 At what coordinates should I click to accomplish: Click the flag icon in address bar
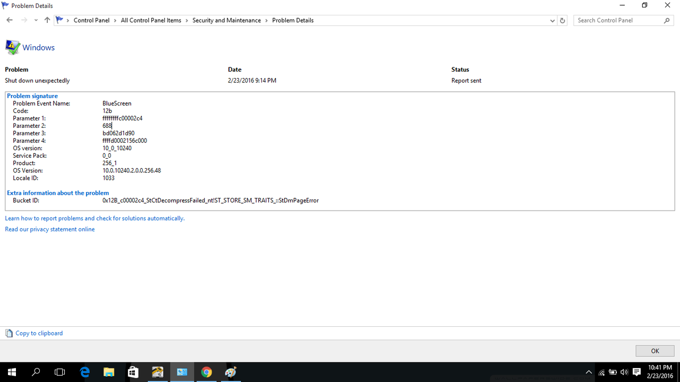point(59,20)
